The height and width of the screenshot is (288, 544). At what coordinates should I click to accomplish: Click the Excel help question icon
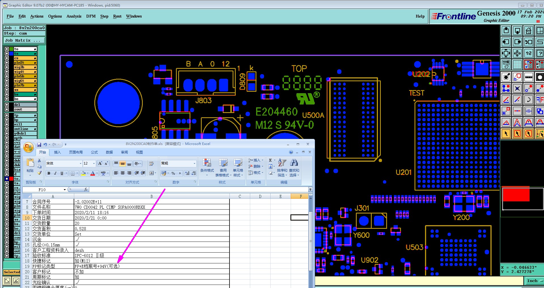pos(291,152)
